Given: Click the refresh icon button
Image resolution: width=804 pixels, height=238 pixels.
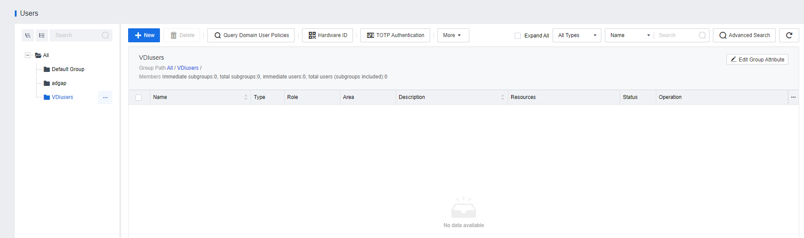Looking at the screenshot, I should coord(789,35).
